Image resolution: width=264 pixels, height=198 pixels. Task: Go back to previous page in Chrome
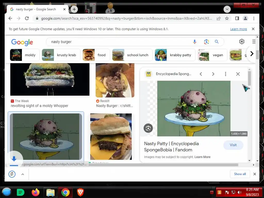pos(10,18)
